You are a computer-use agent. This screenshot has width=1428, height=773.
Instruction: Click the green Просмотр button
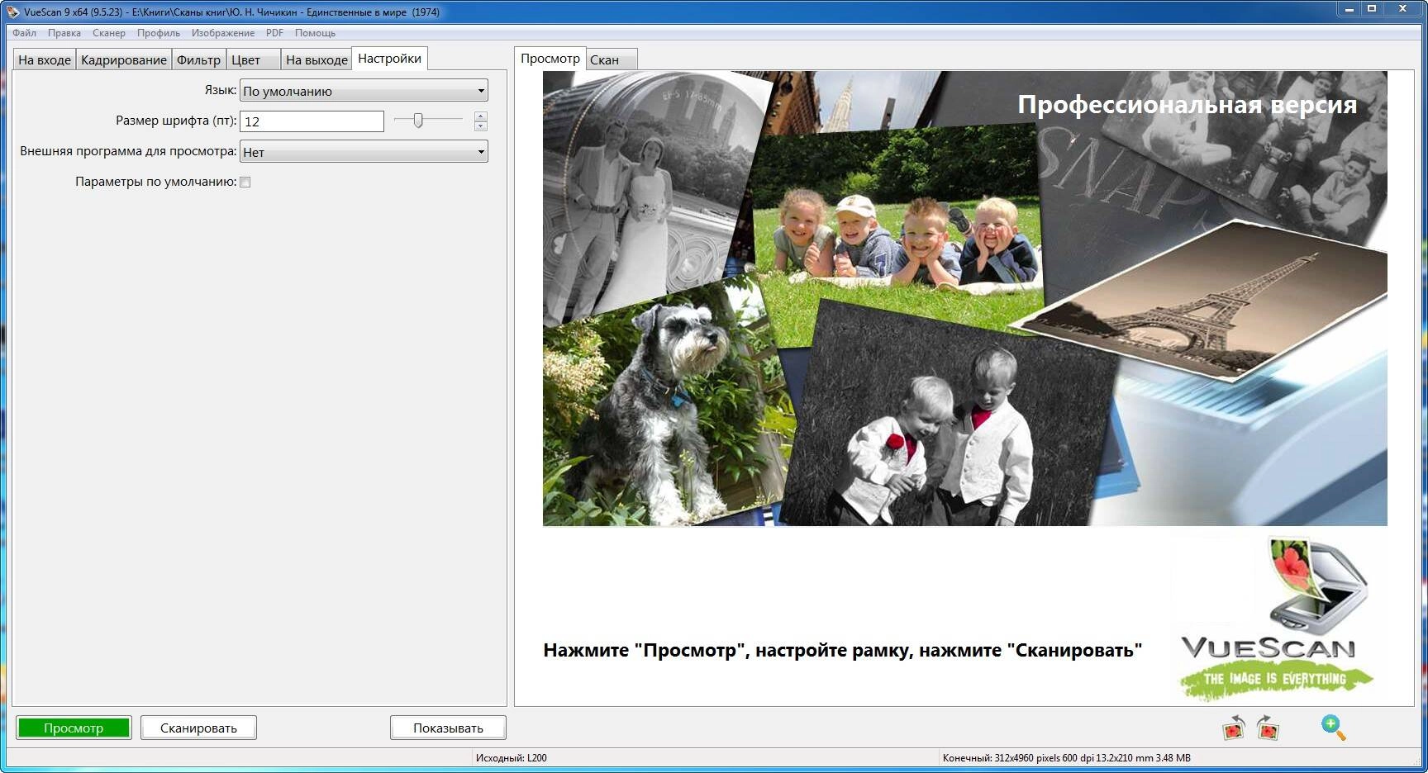coord(74,728)
